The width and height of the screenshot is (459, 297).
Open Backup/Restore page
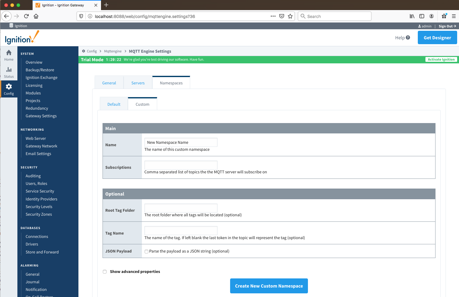pyautogui.click(x=40, y=70)
